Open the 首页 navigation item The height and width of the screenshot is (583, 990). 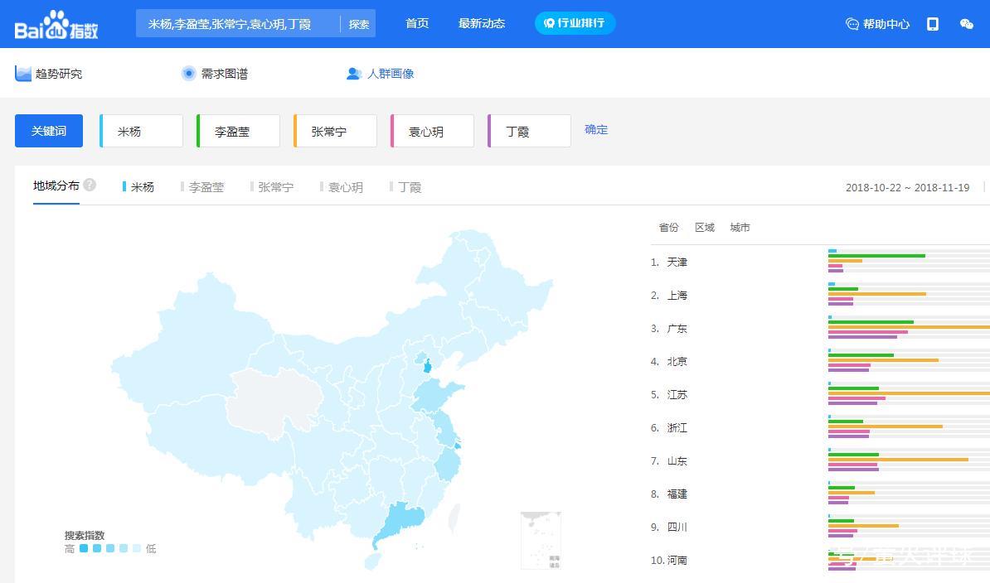click(x=417, y=23)
